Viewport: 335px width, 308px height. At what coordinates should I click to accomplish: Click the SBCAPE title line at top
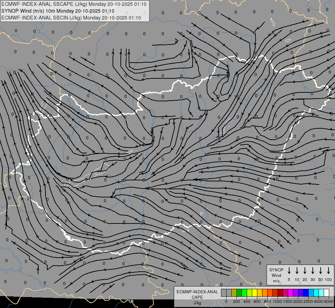pos(74,4)
